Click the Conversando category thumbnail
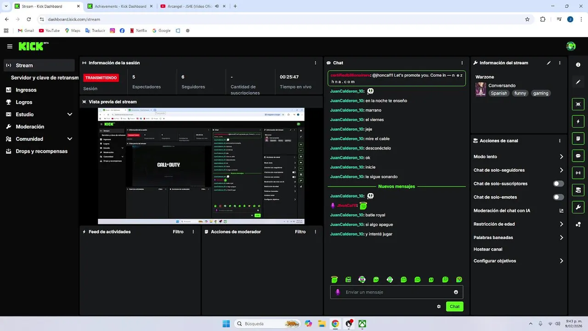Viewport: 588px width, 331px height. coord(481,89)
